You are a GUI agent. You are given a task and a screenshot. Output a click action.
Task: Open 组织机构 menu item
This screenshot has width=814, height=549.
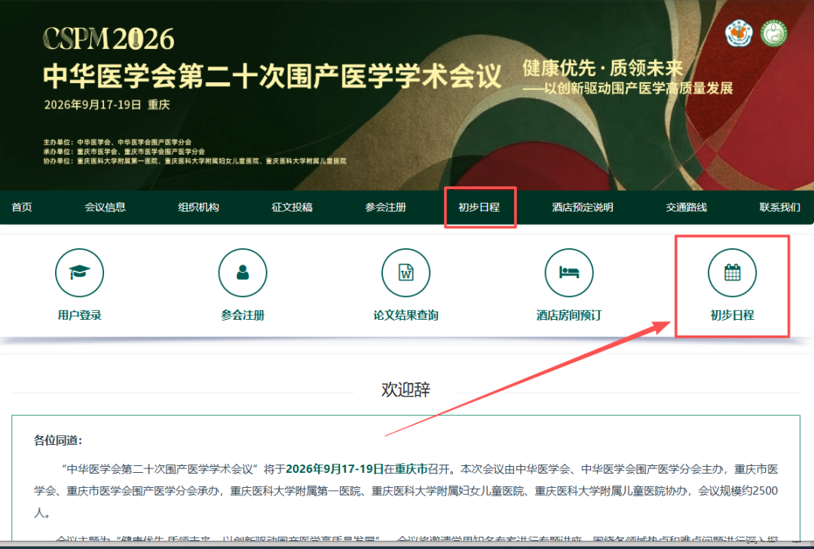coord(198,207)
